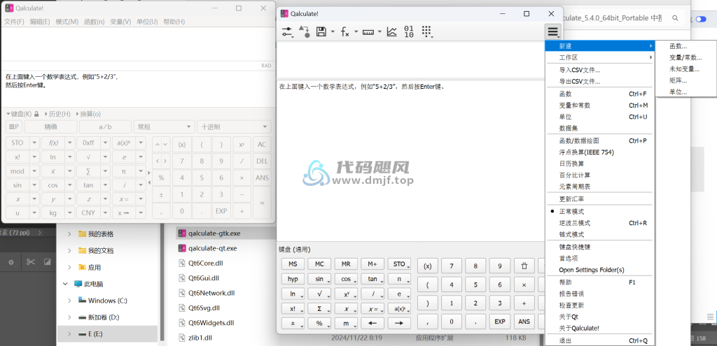Collapse the 键盘(K) keypad section
The width and height of the screenshot is (717, 346).
tap(19, 114)
